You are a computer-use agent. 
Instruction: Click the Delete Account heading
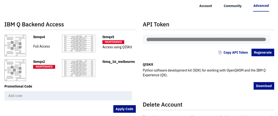163,105
